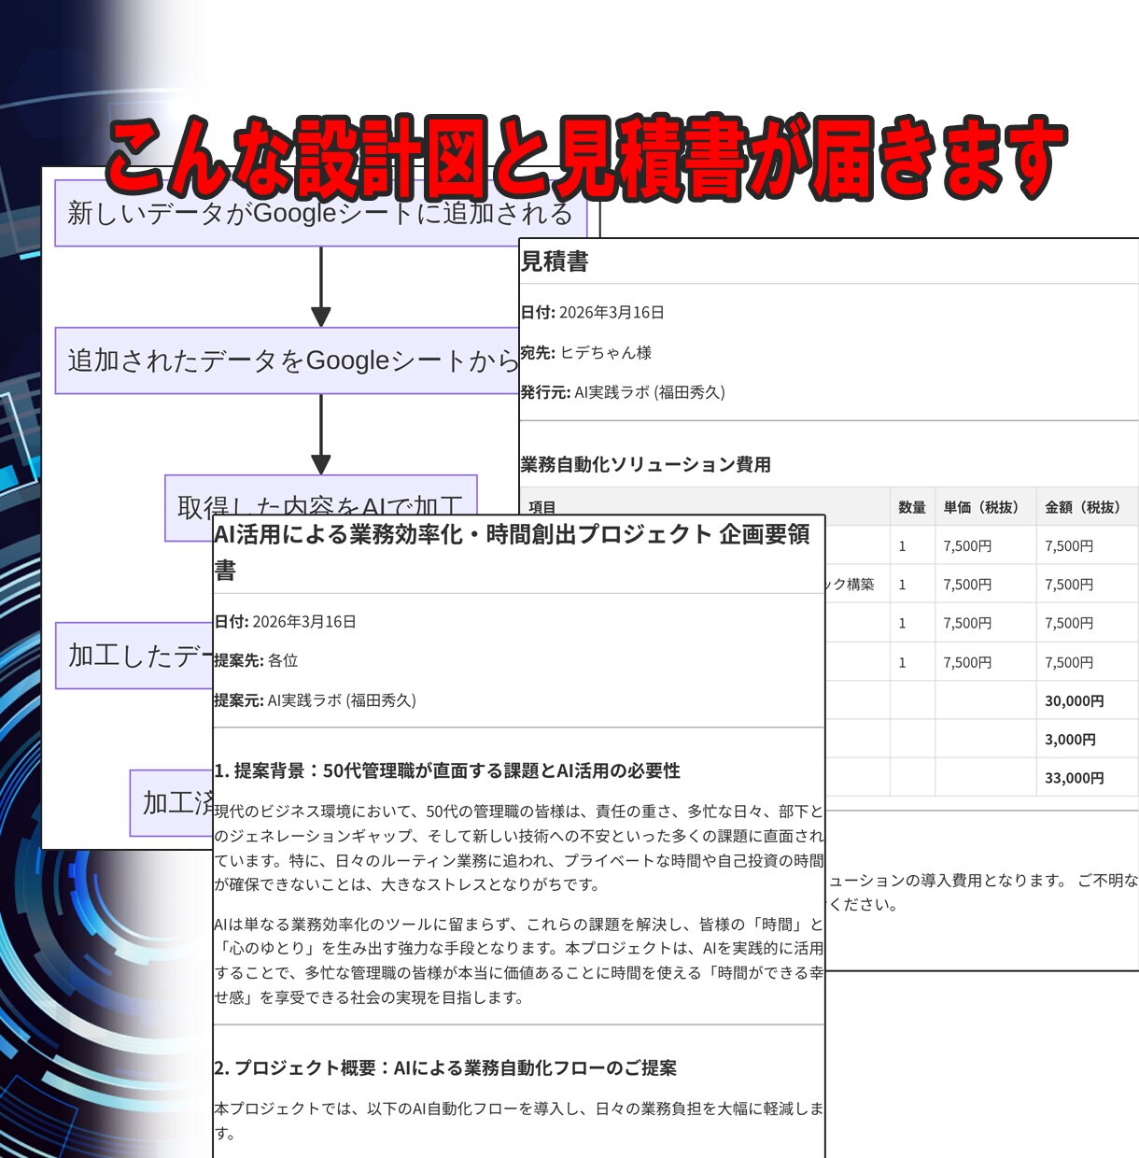Click the AI活用による業務効率化 proposal title

[x=512, y=552]
